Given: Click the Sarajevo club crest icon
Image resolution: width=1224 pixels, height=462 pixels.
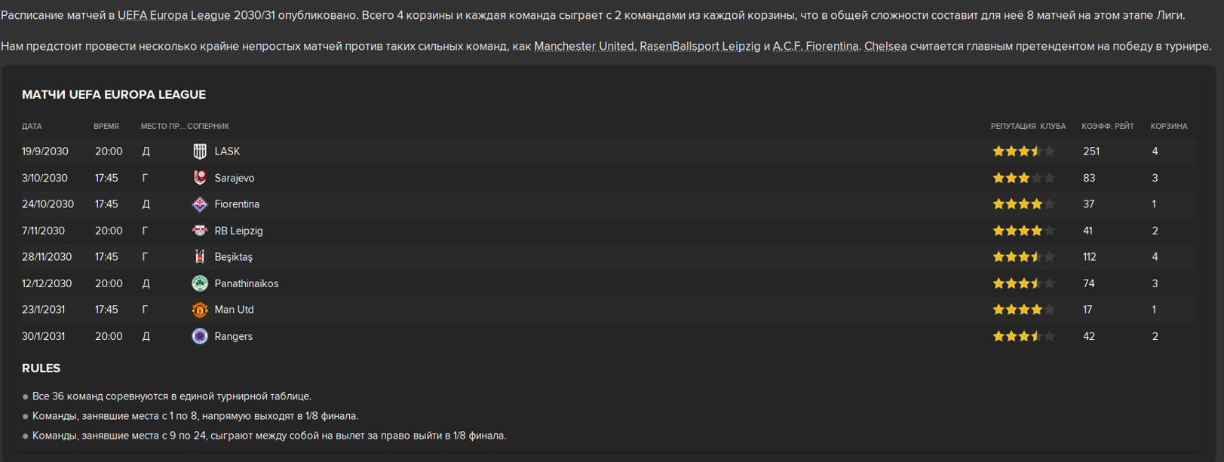Looking at the screenshot, I should click(x=200, y=178).
